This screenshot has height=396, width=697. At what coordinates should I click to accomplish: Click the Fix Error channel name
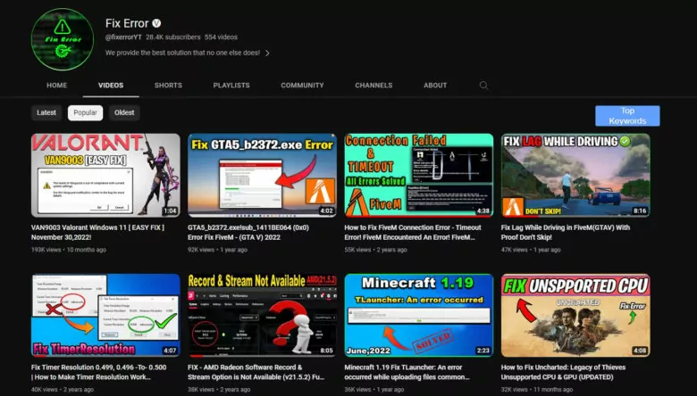point(127,23)
